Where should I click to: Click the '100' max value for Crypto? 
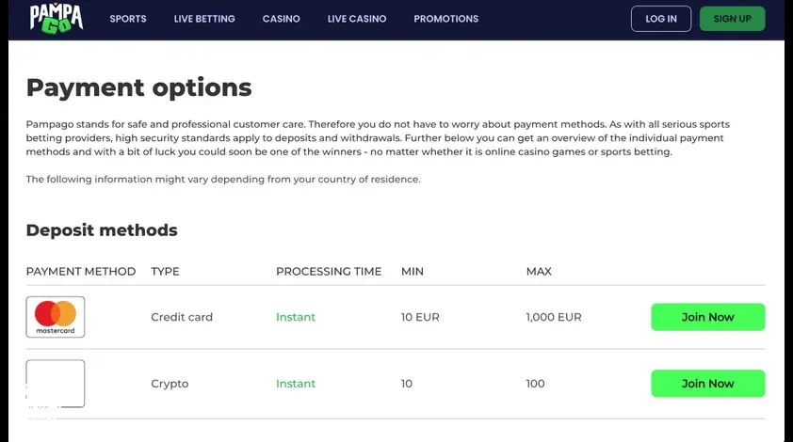(x=535, y=384)
